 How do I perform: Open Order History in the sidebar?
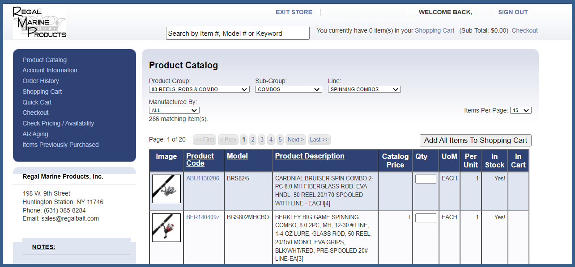[x=41, y=81]
